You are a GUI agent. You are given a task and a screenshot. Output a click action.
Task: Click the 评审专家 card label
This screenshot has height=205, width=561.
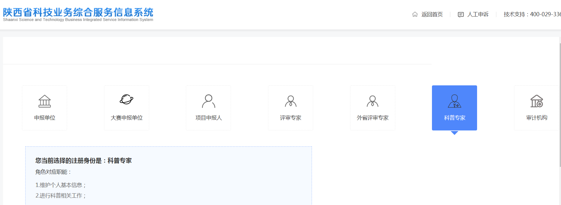click(x=291, y=118)
